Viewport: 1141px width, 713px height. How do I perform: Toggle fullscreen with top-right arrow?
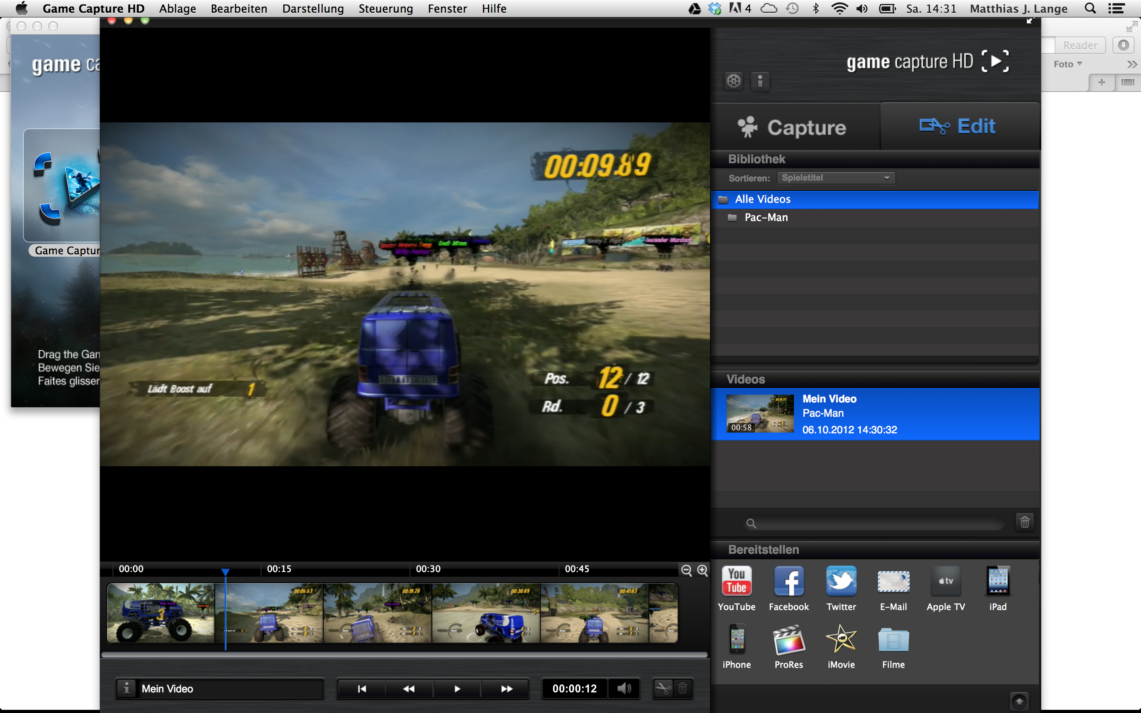coord(1030,21)
